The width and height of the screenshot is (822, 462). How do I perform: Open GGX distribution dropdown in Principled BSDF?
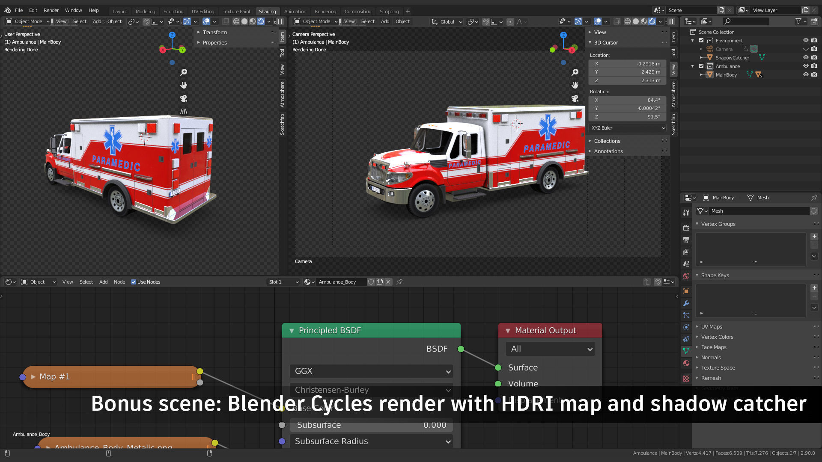click(371, 371)
